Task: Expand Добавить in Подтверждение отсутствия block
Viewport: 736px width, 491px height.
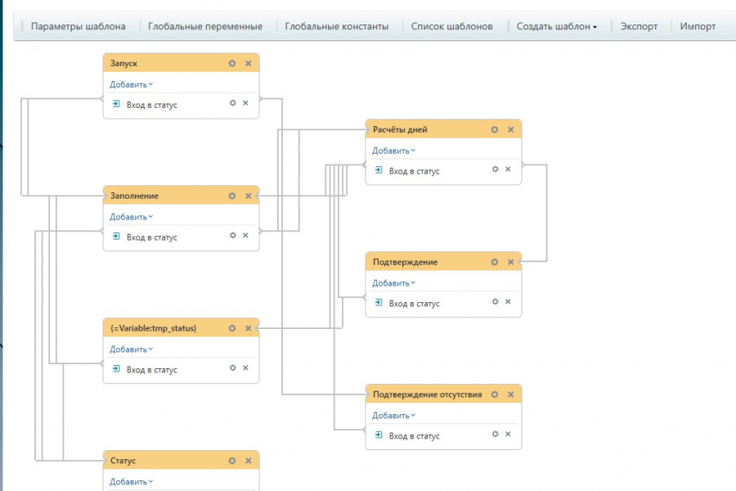Action: point(393,416)
